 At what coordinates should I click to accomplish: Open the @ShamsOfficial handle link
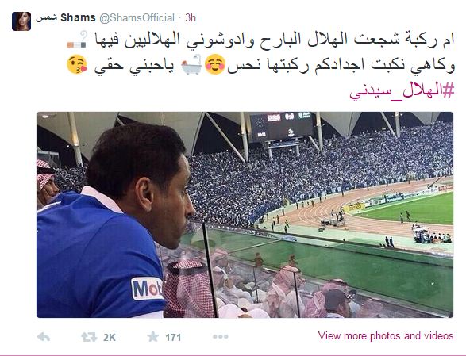(x=137, y=17)
